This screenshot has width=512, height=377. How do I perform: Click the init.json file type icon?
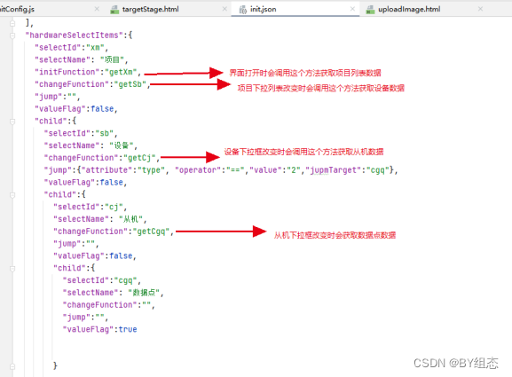[x=242, y=10]
